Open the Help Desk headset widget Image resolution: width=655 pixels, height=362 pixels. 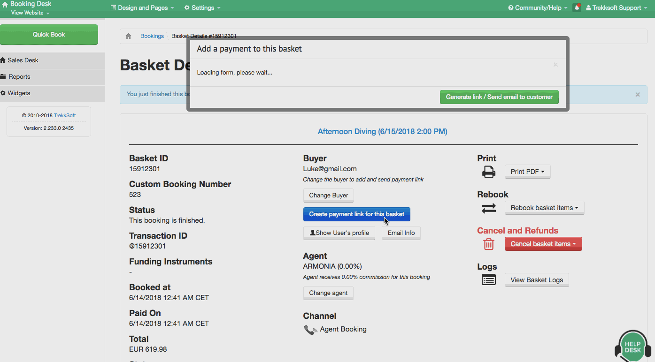click(632, 347)
